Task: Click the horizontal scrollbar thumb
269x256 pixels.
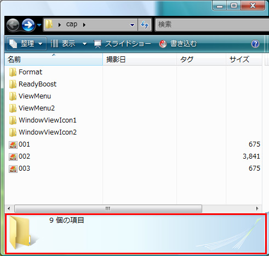Action: tap(108, 208)
